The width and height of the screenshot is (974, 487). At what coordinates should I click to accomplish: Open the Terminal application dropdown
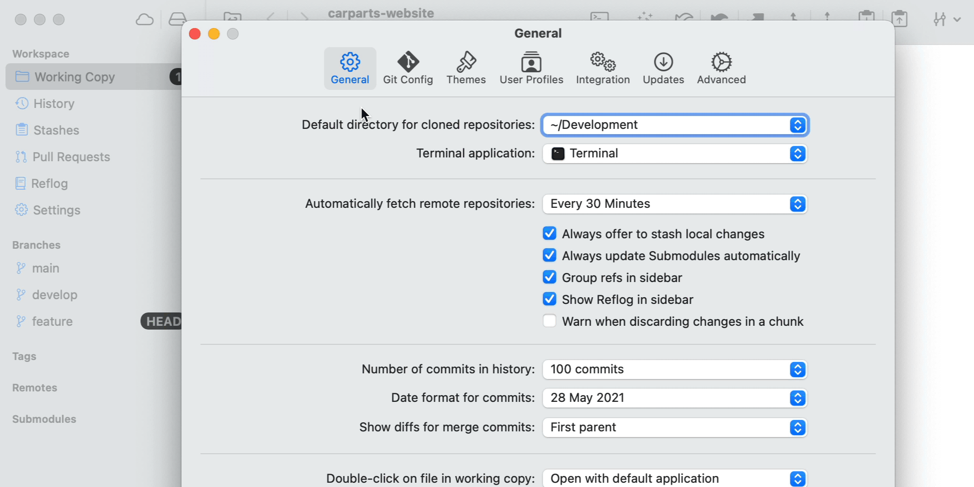[674, 154]
